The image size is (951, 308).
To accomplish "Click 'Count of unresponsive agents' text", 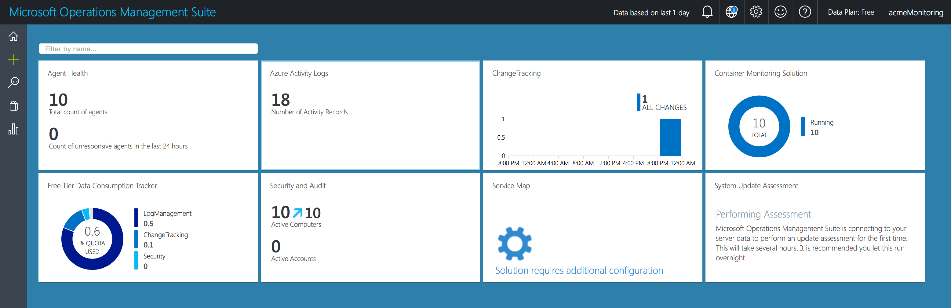I will point(118,146).
